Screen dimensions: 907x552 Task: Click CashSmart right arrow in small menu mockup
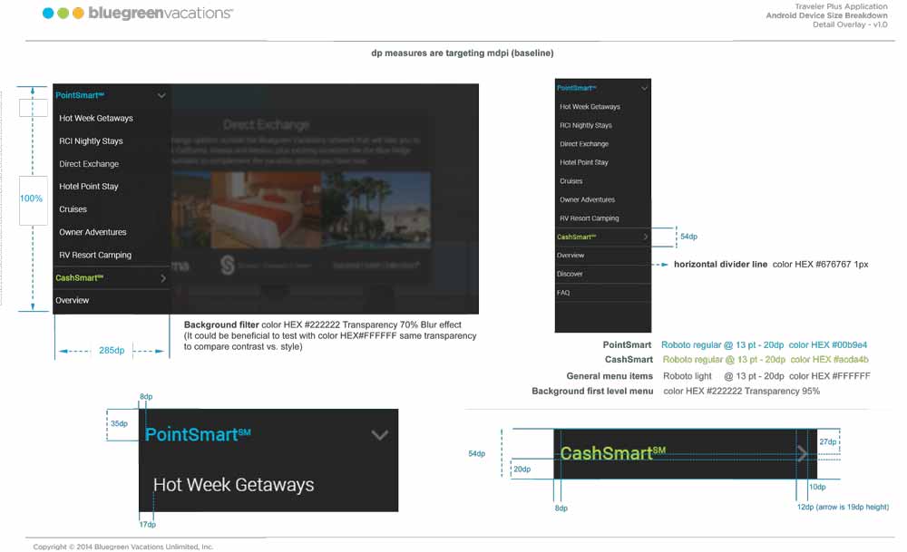[645, 237]
